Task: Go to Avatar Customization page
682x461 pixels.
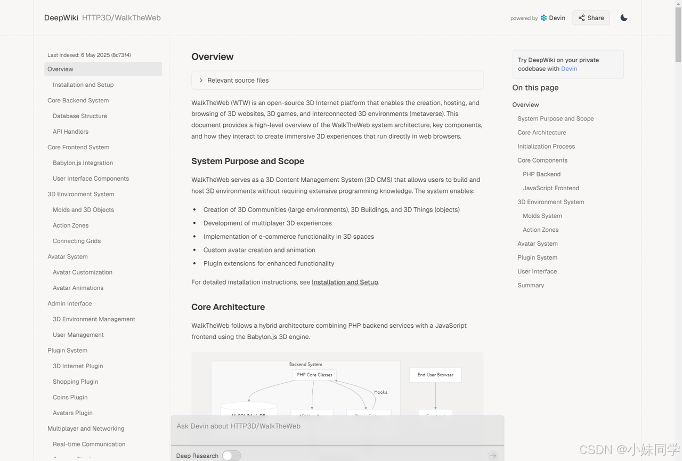Action: (x=83, y=272)
